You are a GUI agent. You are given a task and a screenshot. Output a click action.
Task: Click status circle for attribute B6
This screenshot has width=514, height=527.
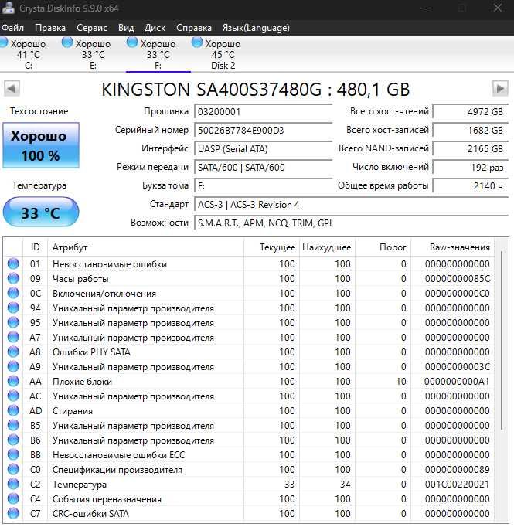13,440
